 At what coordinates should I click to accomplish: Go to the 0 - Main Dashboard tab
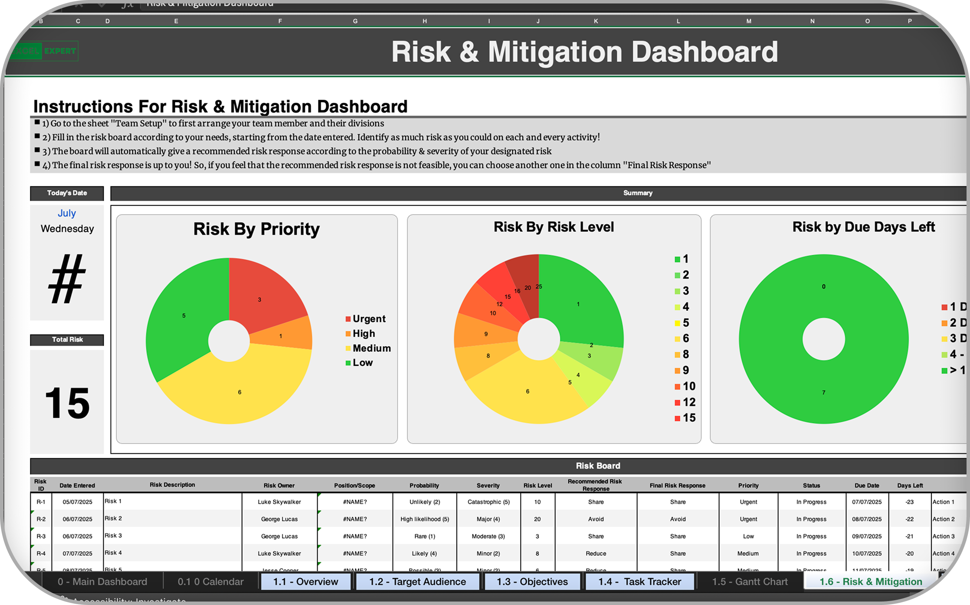[x=102, y=582]
